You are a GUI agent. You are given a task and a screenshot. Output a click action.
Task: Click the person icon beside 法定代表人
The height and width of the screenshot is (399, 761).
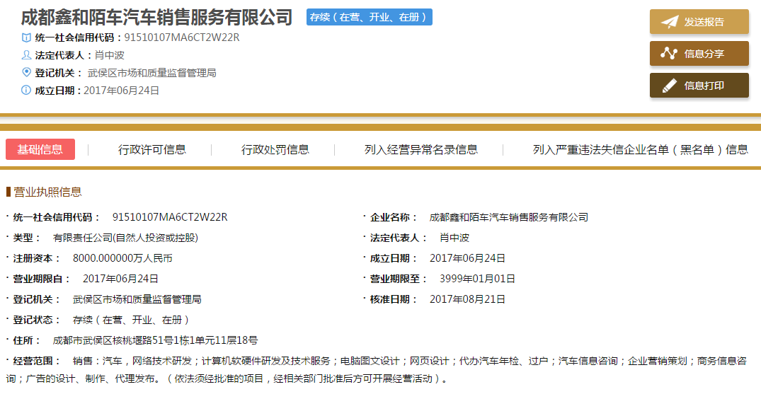coord(27,55)
